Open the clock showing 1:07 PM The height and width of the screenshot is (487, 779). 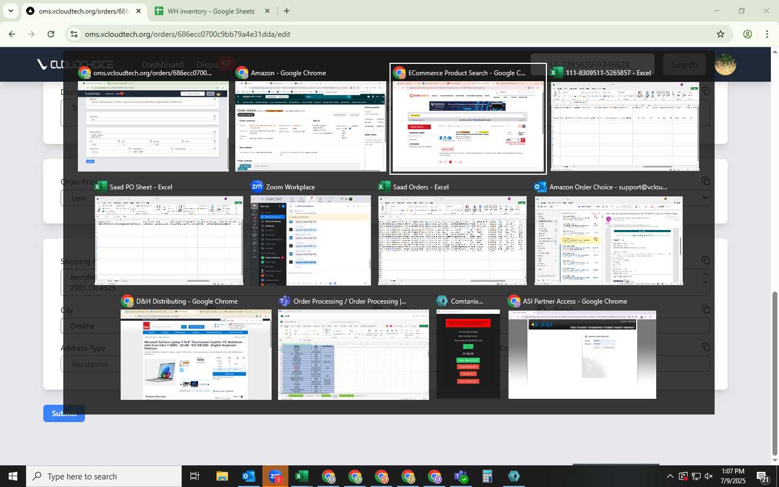click(x=734, y=476)
